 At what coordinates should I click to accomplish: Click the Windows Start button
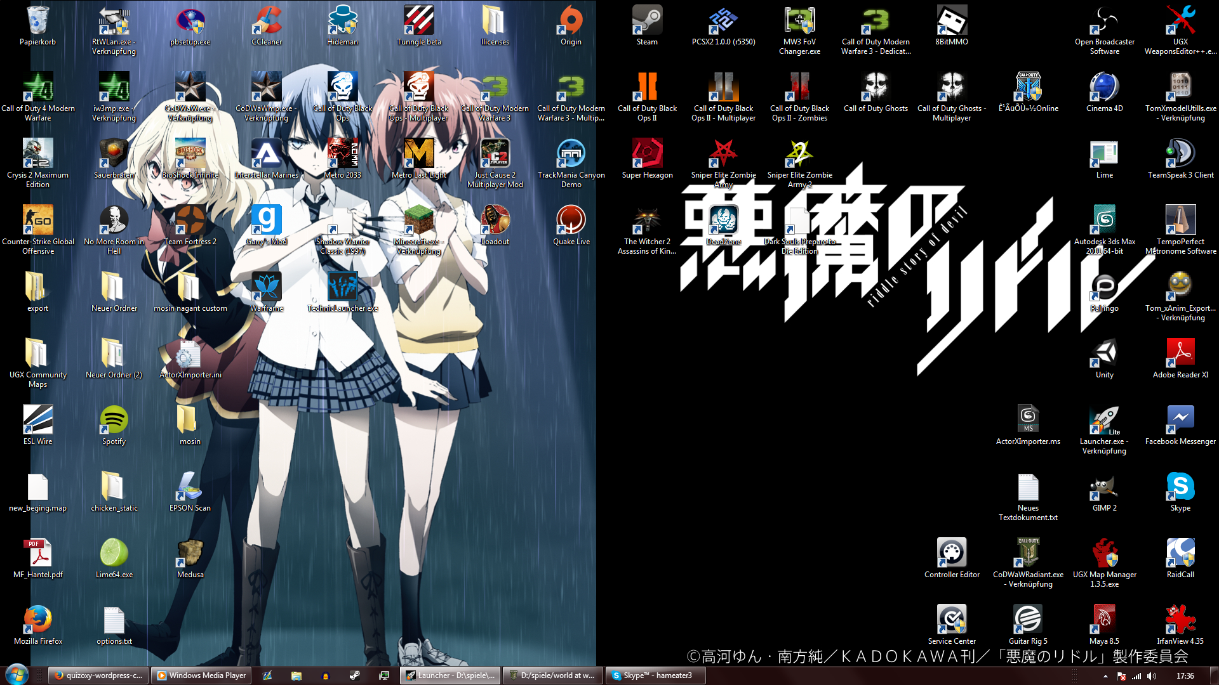click(x=17, y=675)
